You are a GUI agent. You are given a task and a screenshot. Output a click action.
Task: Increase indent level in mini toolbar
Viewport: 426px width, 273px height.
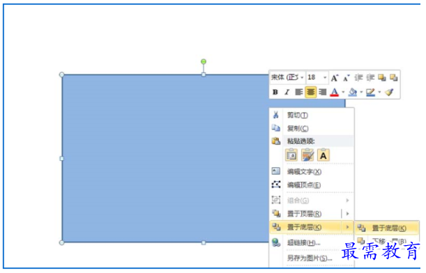point(370,78)
